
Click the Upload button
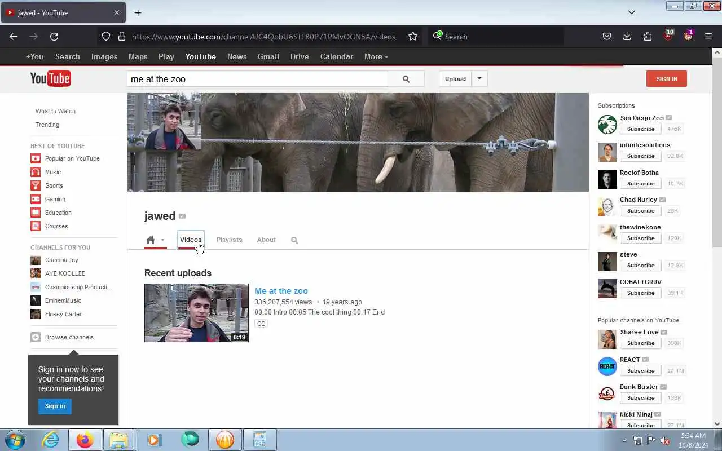pos(455,79)
